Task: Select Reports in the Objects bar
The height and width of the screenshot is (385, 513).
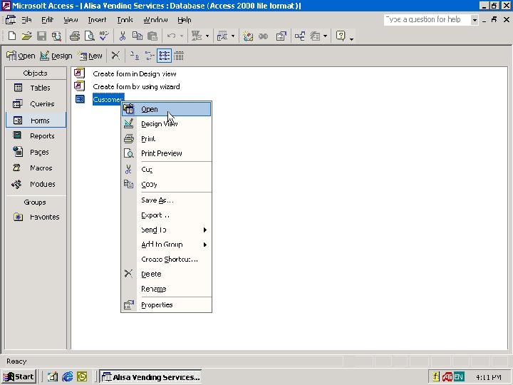Action: coord(36,136)
